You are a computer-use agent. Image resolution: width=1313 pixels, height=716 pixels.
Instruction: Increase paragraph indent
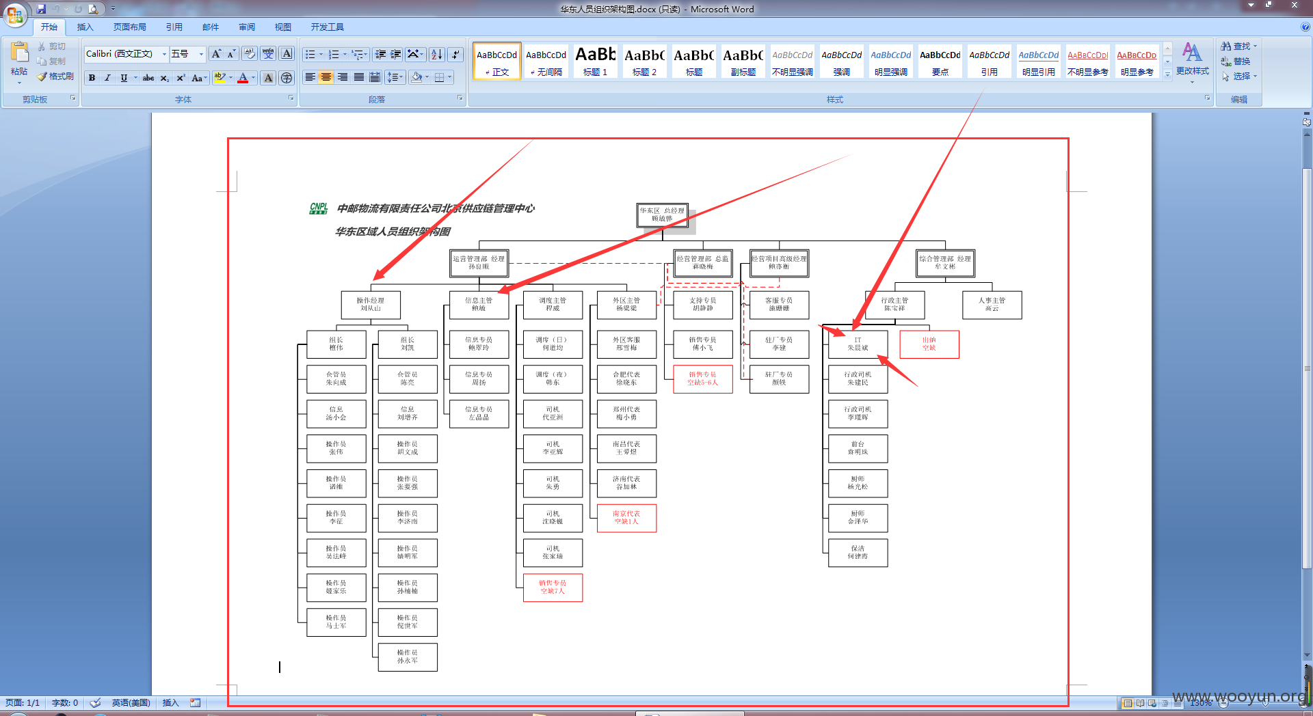click(x=396, y=54)
